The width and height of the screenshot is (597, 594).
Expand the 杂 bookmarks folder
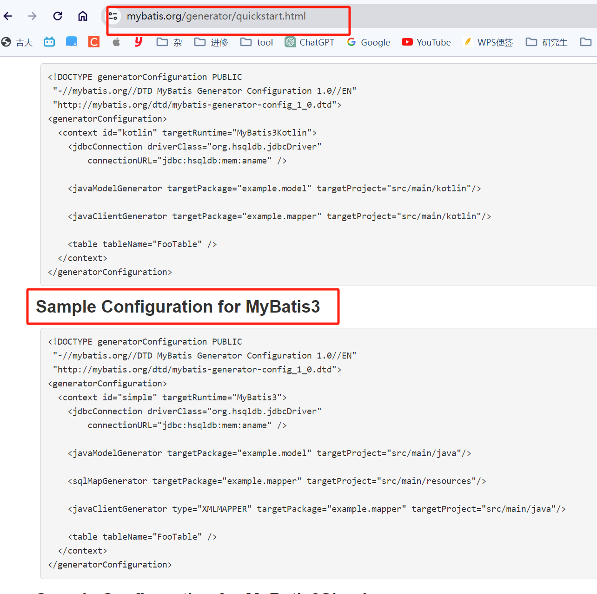click(169, 42)
